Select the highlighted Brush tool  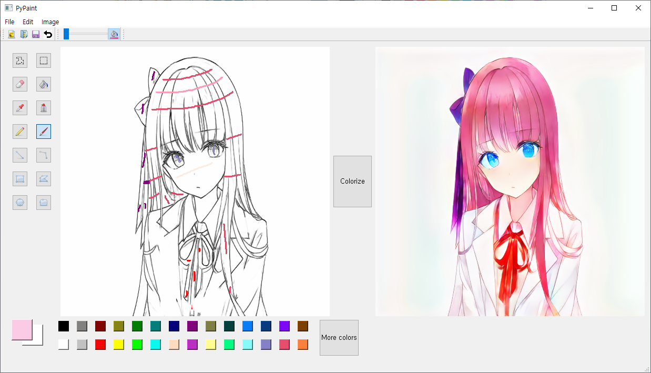click(x=44, y=132)
